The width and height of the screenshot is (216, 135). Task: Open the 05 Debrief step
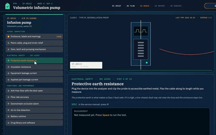pos(176,6)
